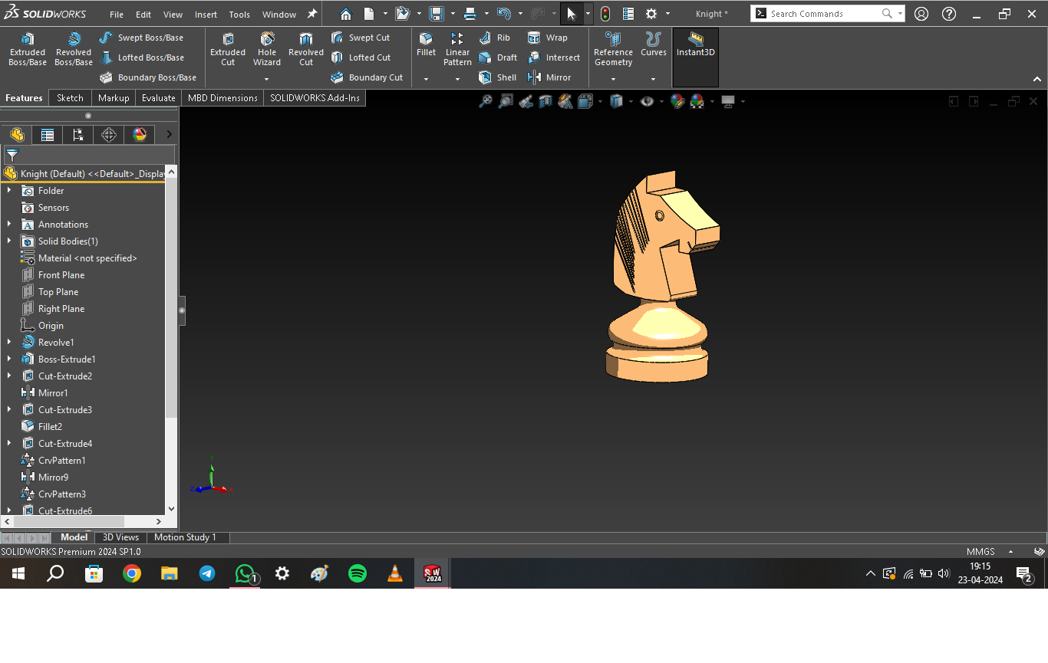Select the Mirror feature tool
This screenshot has height=663, width=1048.
pyautogui.click(x=549, y=77)
